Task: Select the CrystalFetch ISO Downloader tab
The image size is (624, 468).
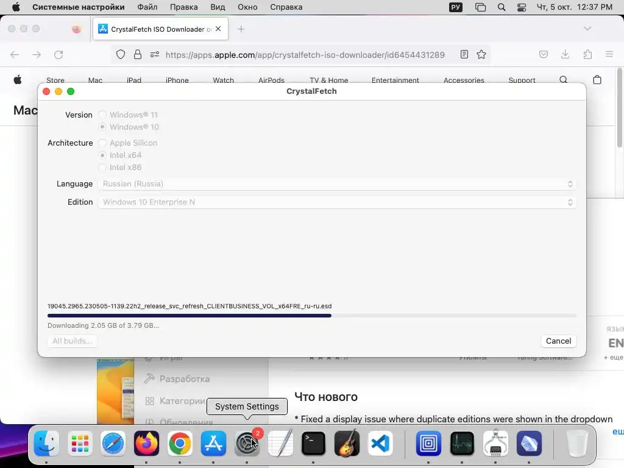Action: point(161,29)
